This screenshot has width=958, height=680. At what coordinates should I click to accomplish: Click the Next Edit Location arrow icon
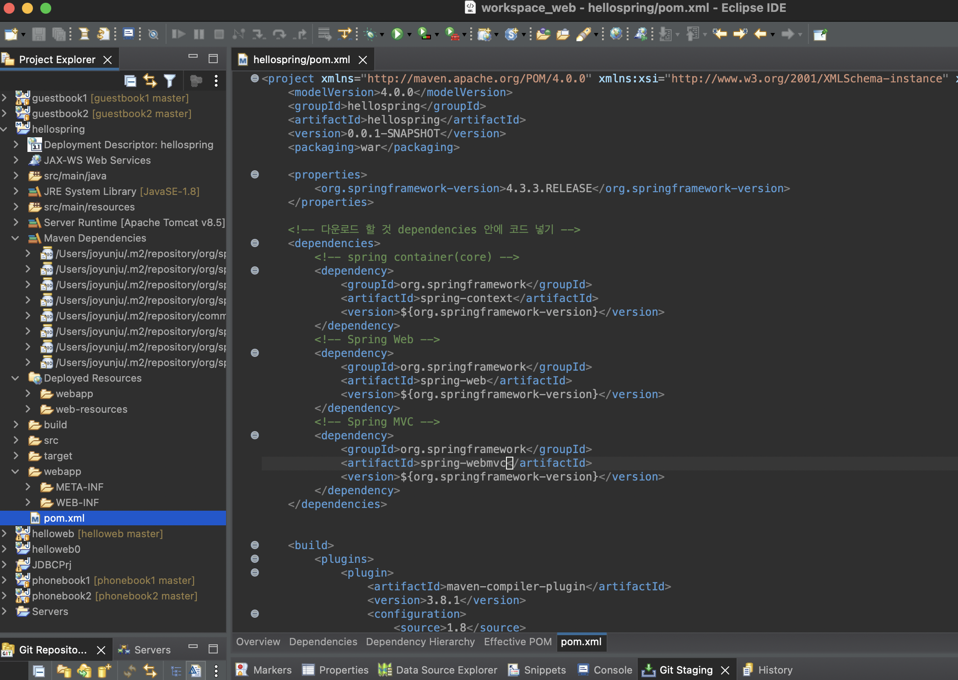point(740,34)
